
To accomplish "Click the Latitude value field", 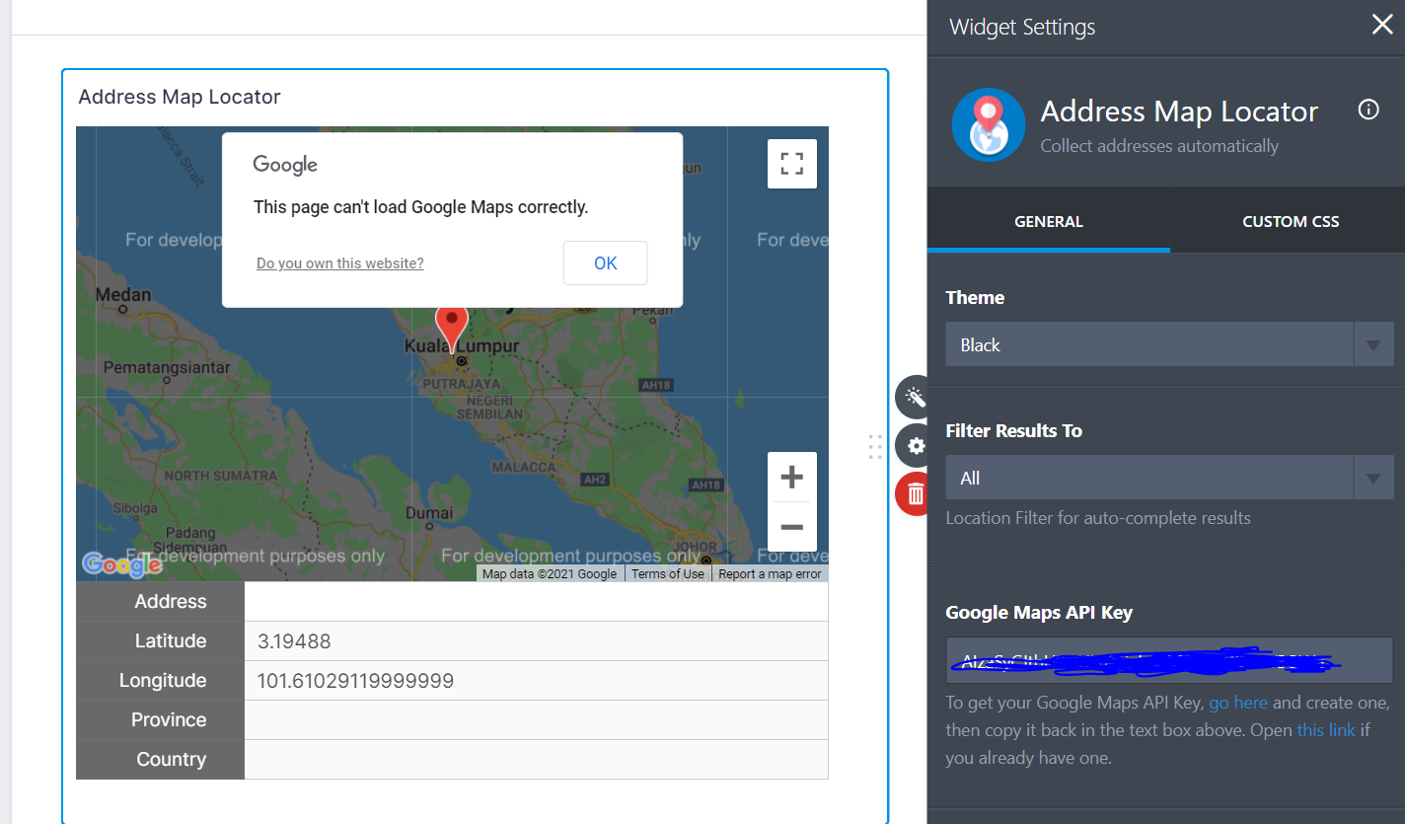I will (x=536, y=640).
